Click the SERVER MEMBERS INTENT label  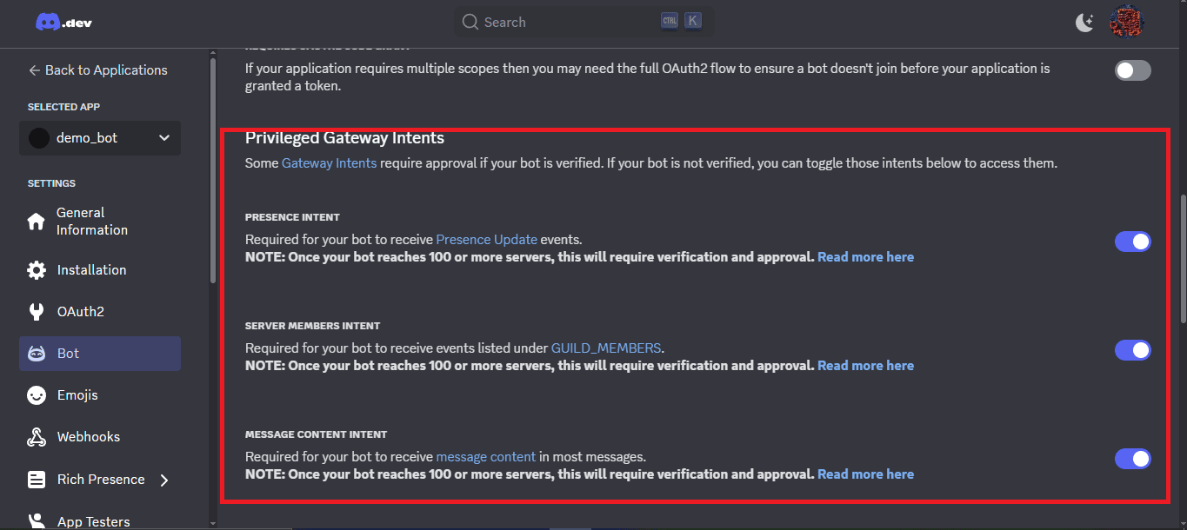(313, 326)
